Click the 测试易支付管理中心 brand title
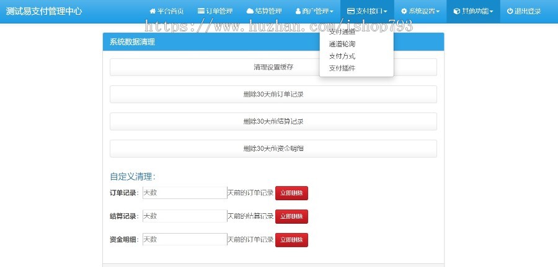558x267 pixels. click(x=44, y=11)
